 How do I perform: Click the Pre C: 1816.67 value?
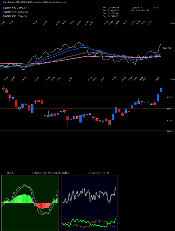[111, 16]
